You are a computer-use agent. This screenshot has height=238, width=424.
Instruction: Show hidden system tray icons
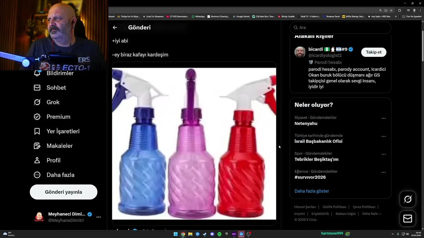(393, 234)
